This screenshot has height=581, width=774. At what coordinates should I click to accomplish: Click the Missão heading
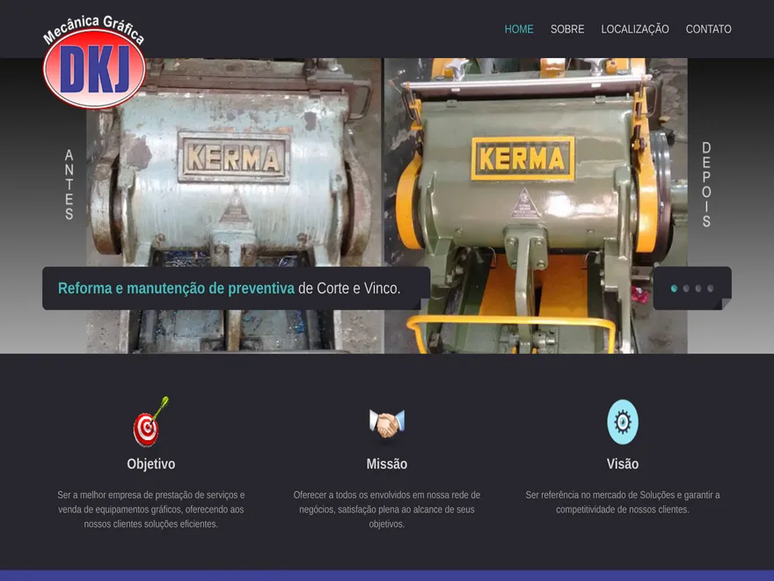point(387,464)
